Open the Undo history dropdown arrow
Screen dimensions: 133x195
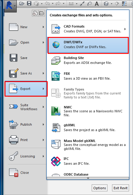[53, 4]
